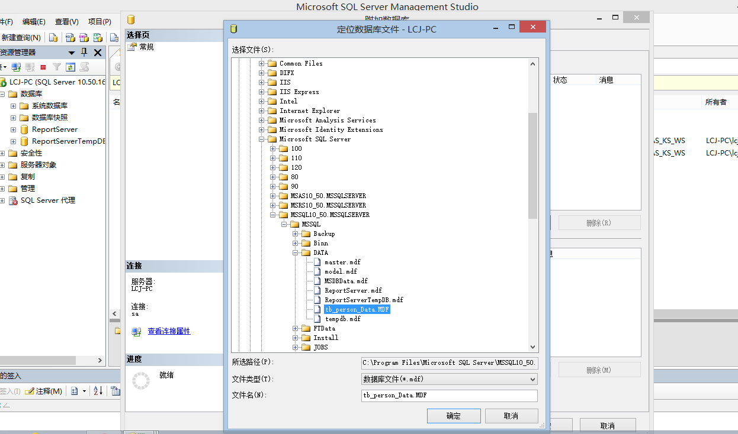Click the 注释(M) button in check-in panel
738x434 pixels.
(x=44, y=391)
